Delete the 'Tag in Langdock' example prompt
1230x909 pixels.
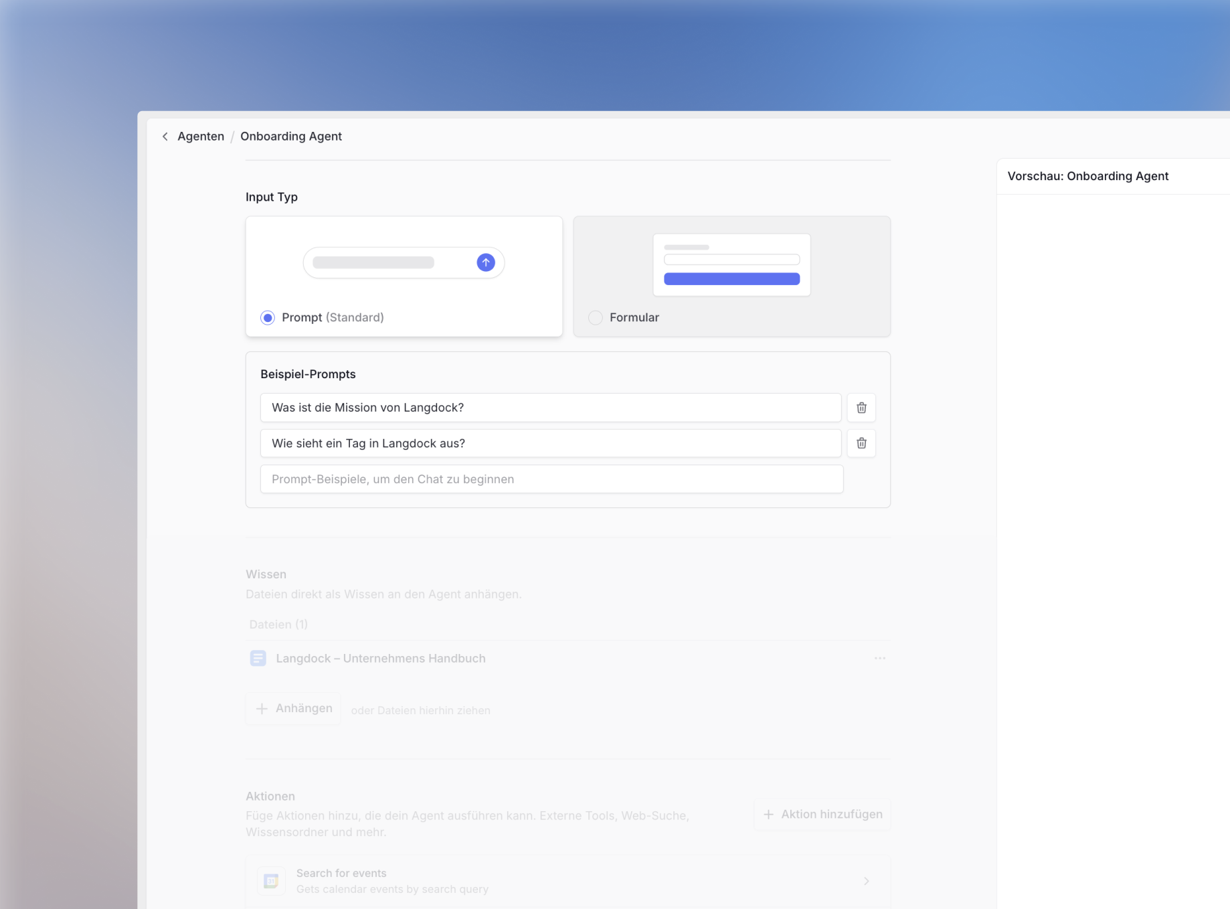click(861, 443)
